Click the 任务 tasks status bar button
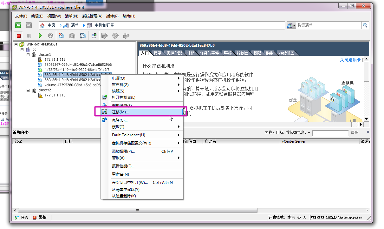Screen dimensions: 384x229 click(x=22, y=218)
